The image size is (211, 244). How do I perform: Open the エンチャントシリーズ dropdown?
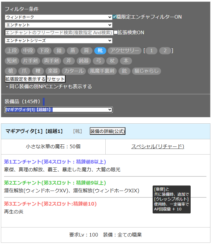[59, 41]
